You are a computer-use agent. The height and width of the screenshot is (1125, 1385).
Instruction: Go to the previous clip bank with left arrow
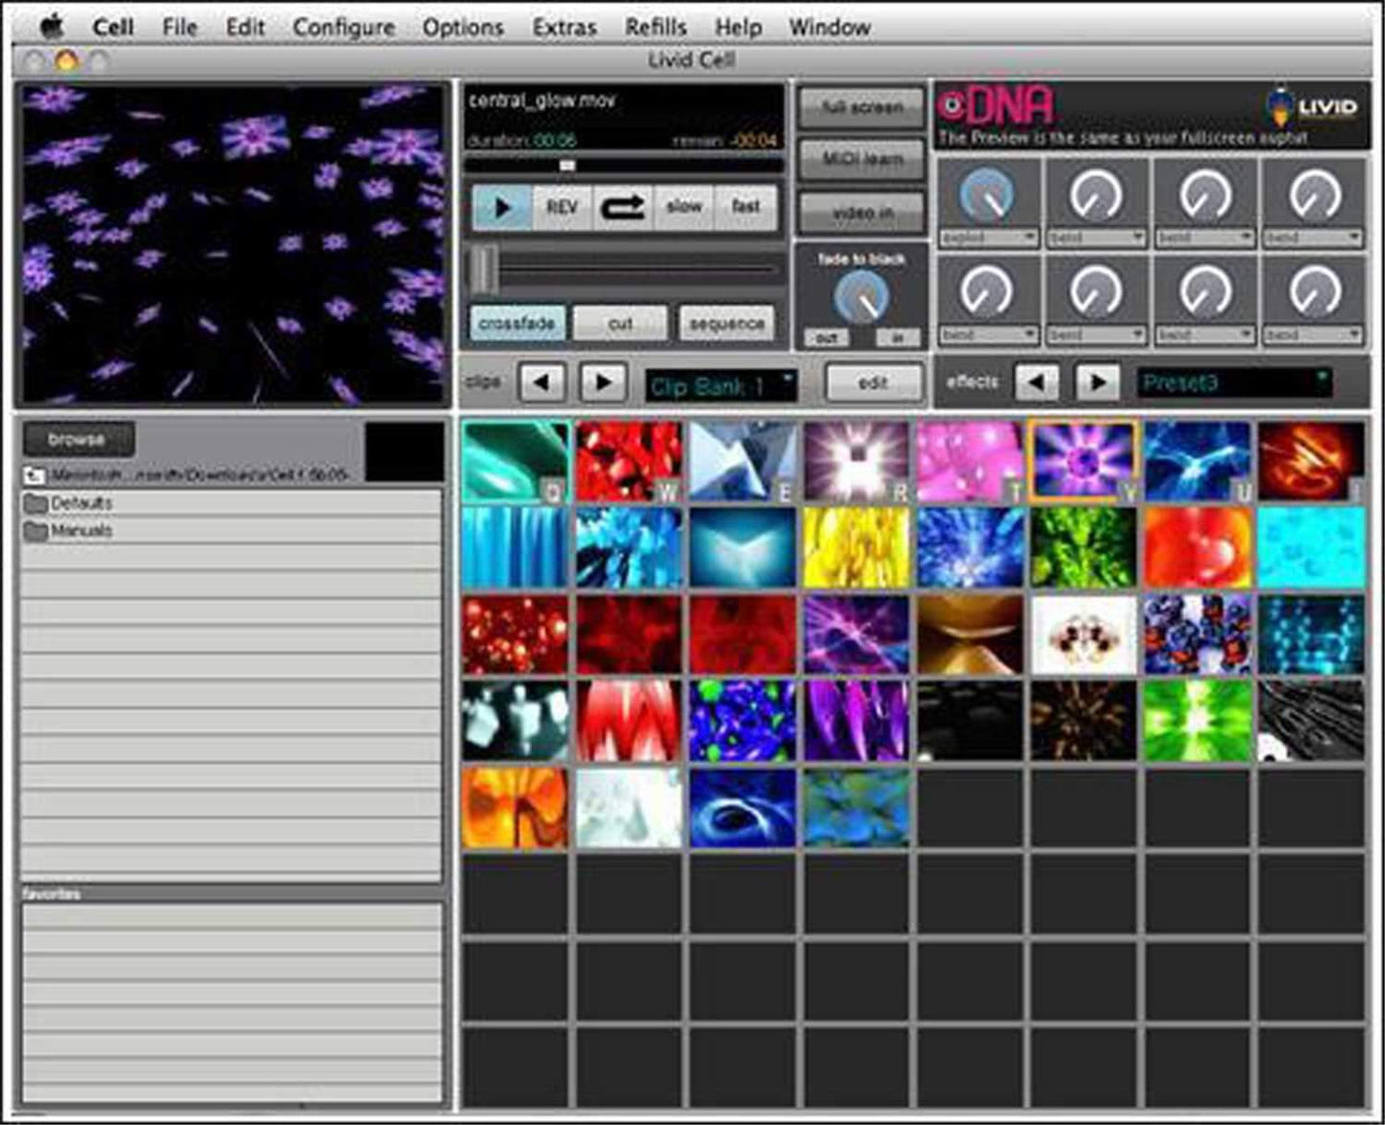542,382
